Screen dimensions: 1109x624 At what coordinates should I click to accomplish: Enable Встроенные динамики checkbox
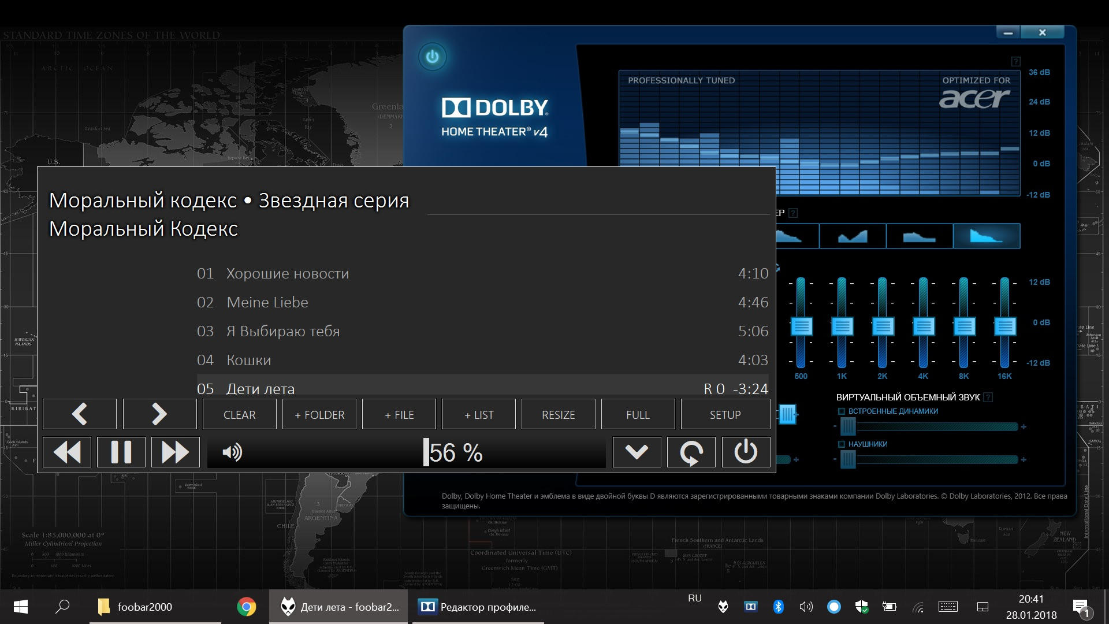coord(842,411)
